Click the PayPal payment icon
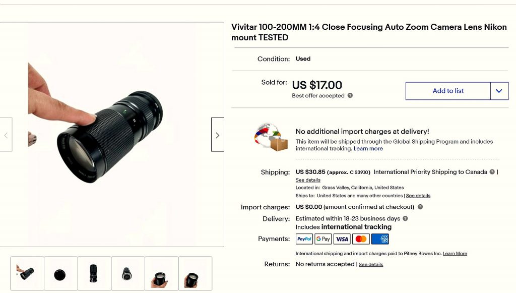The height and width of the screenshot is (293, 516). pyautogui.click(x=304, y=239)
